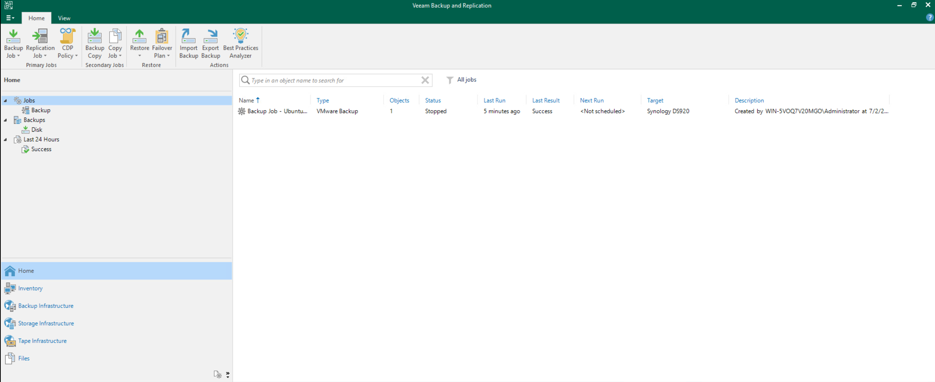Image resolution: width=935 pixels, height=382 pixels.
Task: Sort jobs by Type column
Action: (x=322, y=100)
